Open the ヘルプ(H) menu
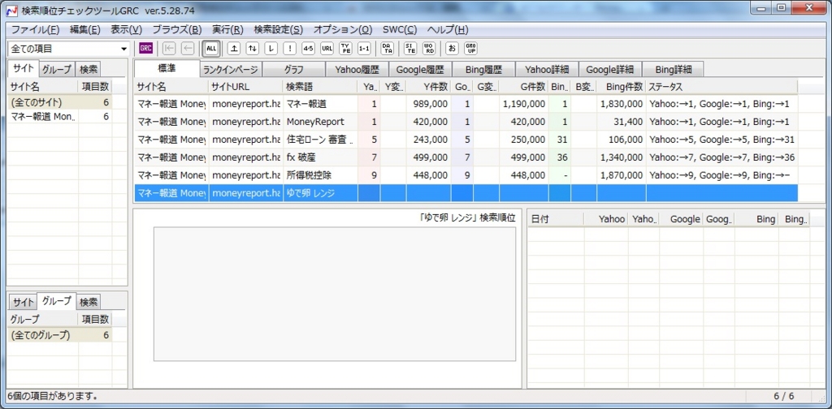 448,30
